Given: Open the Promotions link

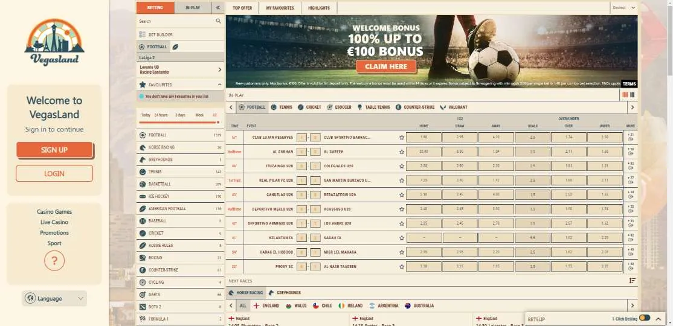Looking at the screenshot, I should pos(54,233).
